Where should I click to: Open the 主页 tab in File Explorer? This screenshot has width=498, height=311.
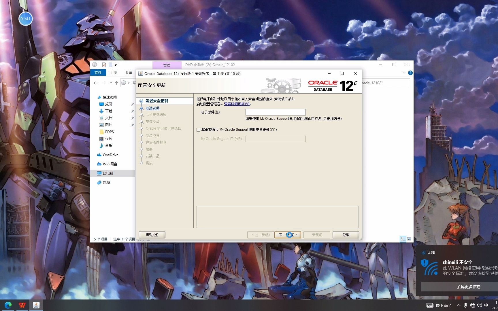pos(114,73)
